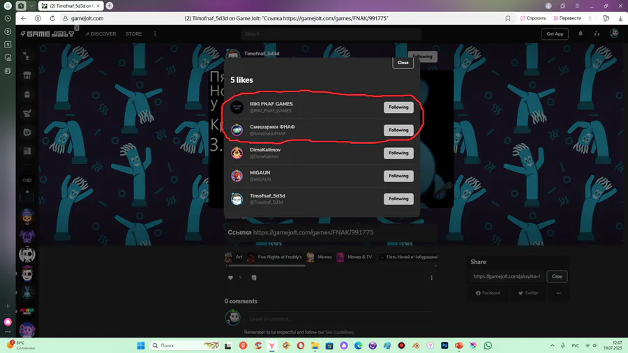
Task: Click the Get App button
Action: pyautogui.click(x=555, y=34)
